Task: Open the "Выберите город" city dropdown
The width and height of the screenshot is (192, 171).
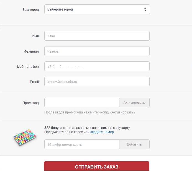Action: point(94,9)
